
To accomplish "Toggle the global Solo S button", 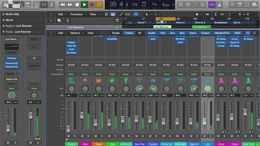I will [67, 21].
